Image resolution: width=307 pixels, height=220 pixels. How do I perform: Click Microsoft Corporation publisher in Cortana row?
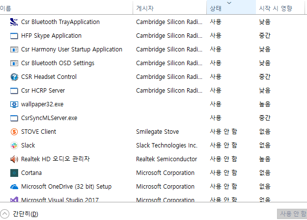click(x=165, y=173)
